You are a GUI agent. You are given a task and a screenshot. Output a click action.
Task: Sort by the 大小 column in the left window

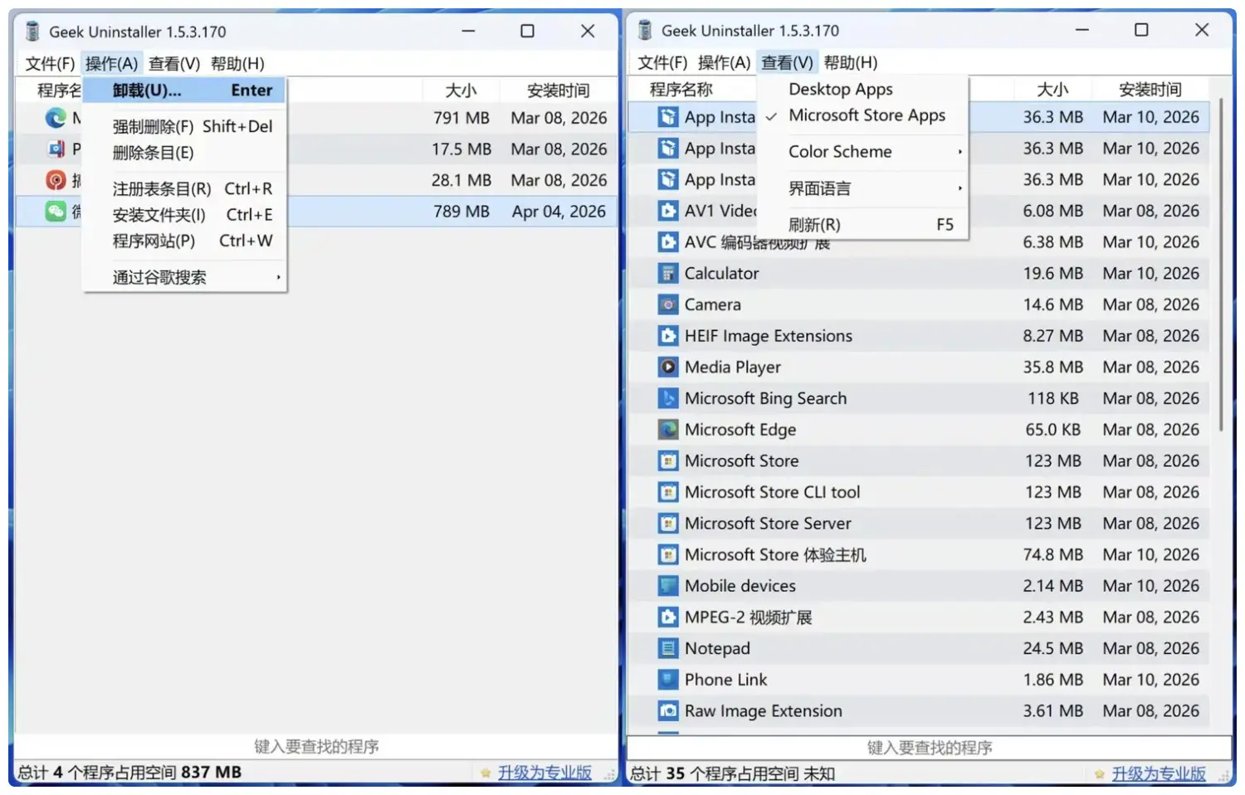pyautogui.click(x=461, y=90)
